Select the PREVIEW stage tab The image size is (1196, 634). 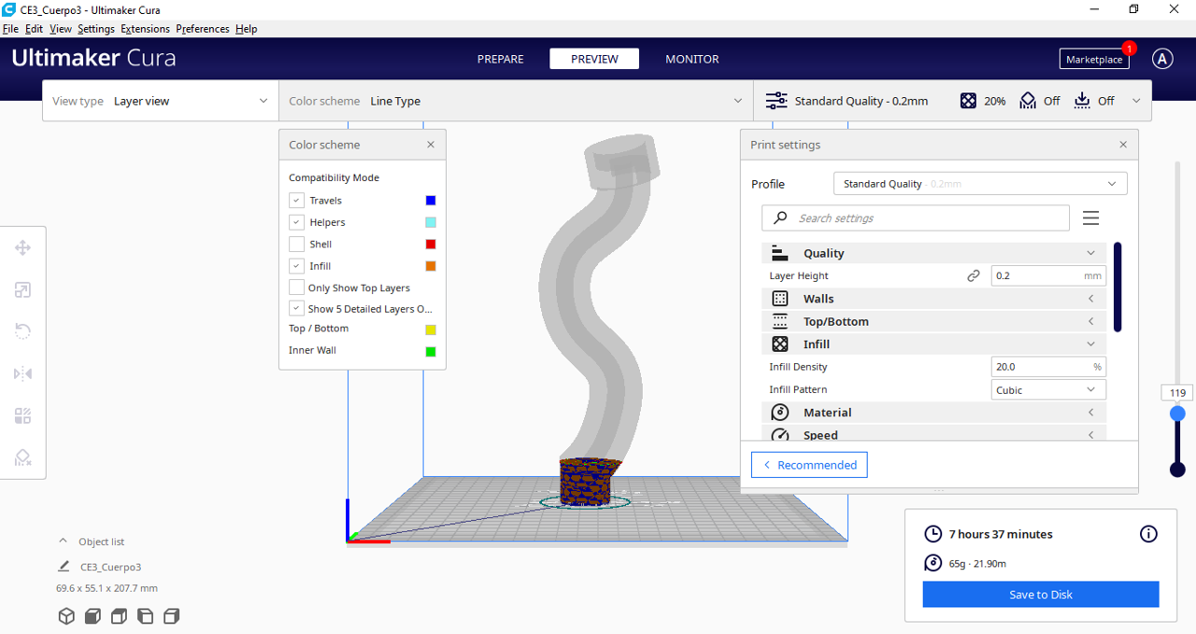point(594,59)
